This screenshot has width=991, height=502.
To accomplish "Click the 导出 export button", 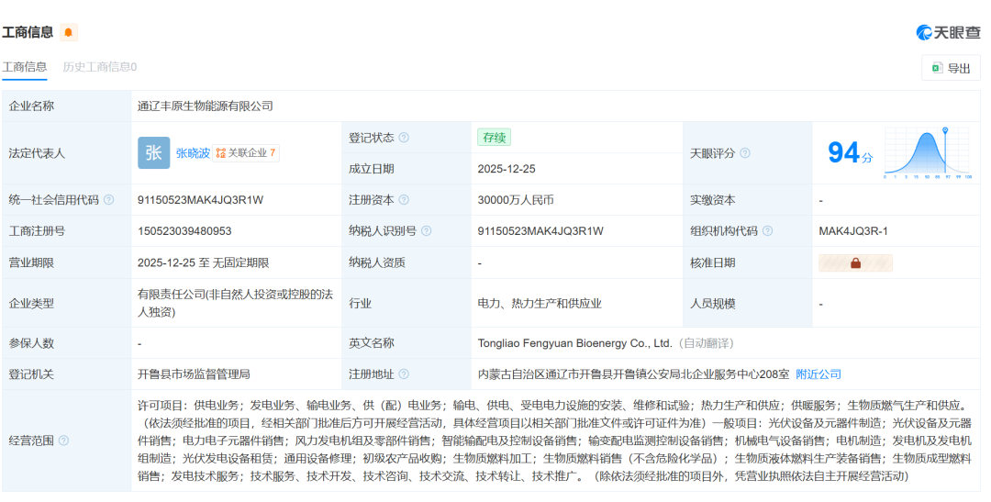I will tap(951, 68).
